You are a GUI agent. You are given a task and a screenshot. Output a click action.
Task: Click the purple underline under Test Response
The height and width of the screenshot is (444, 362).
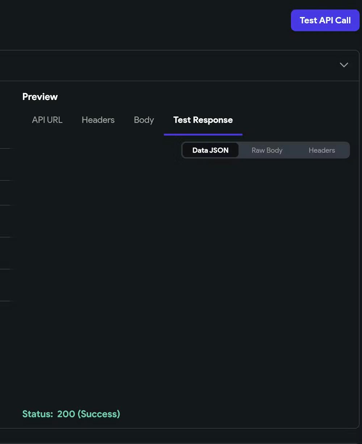pos(203,134)
